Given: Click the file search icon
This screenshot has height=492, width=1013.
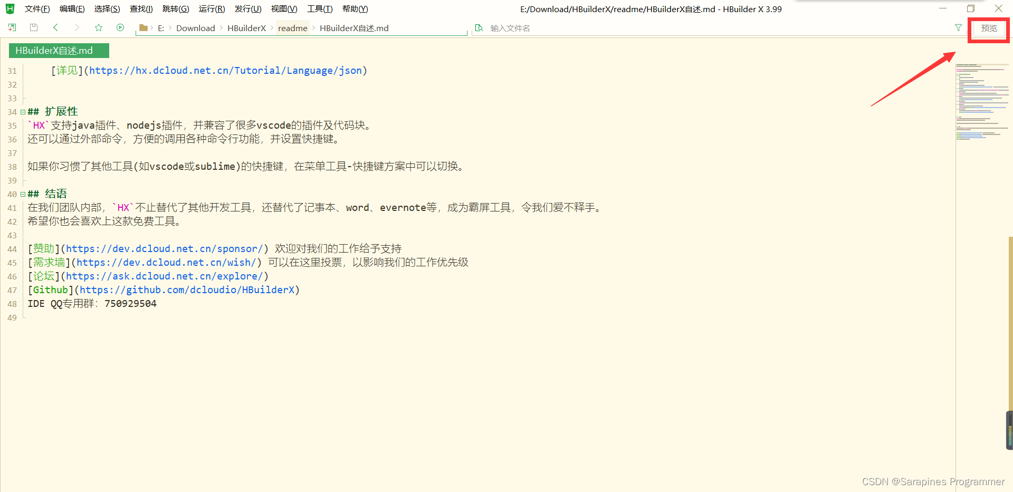Looking at the screenshot, I should 479,28.
